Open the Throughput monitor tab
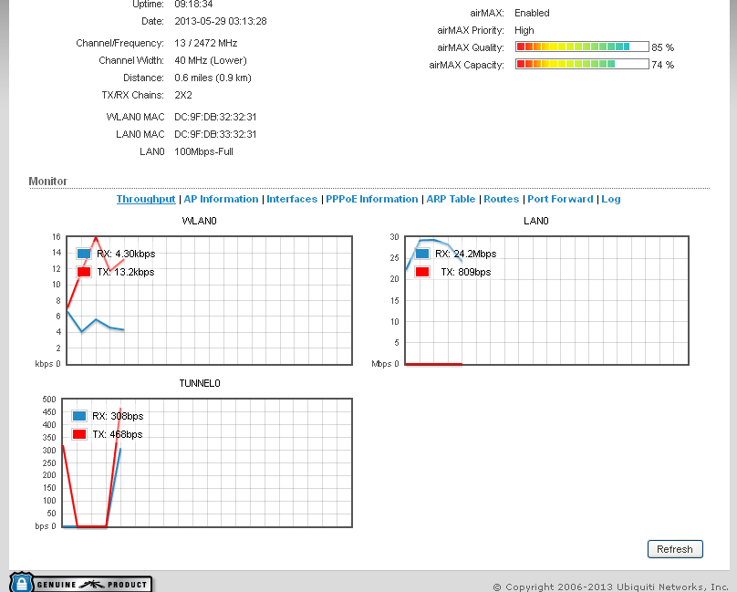 (x=146, y=200)
